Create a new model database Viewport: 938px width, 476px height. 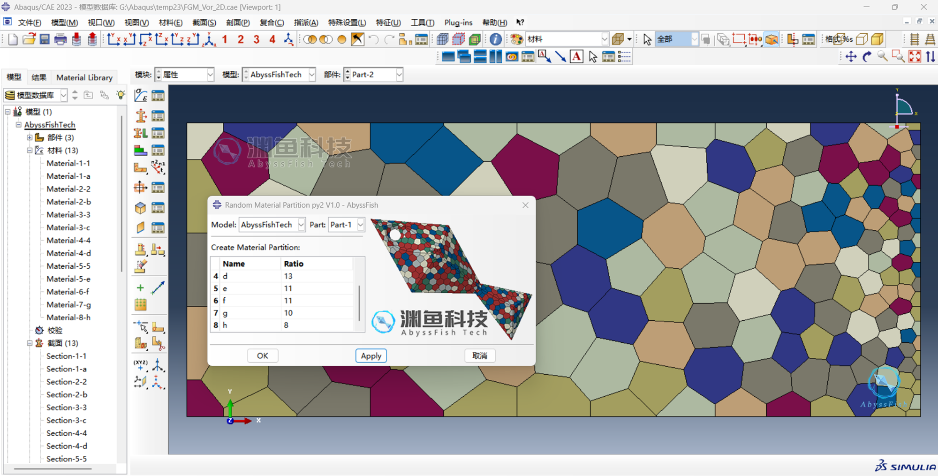(13, 39)
